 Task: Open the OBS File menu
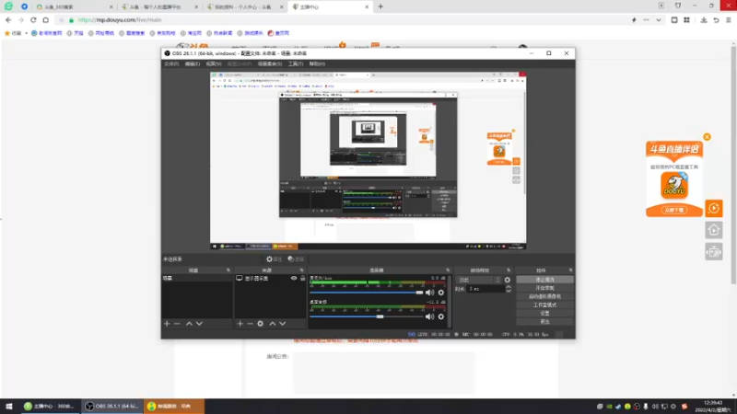171,63
